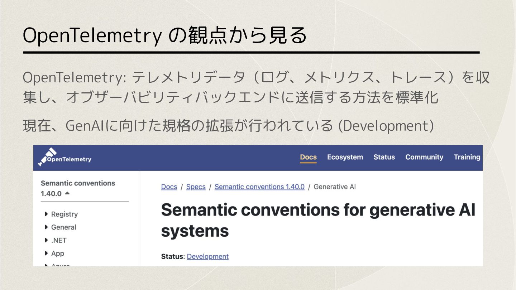Screen dimensions: 516x290
Task: Click the Semantic conventions sidebar heading
Action: click(78, 183)
